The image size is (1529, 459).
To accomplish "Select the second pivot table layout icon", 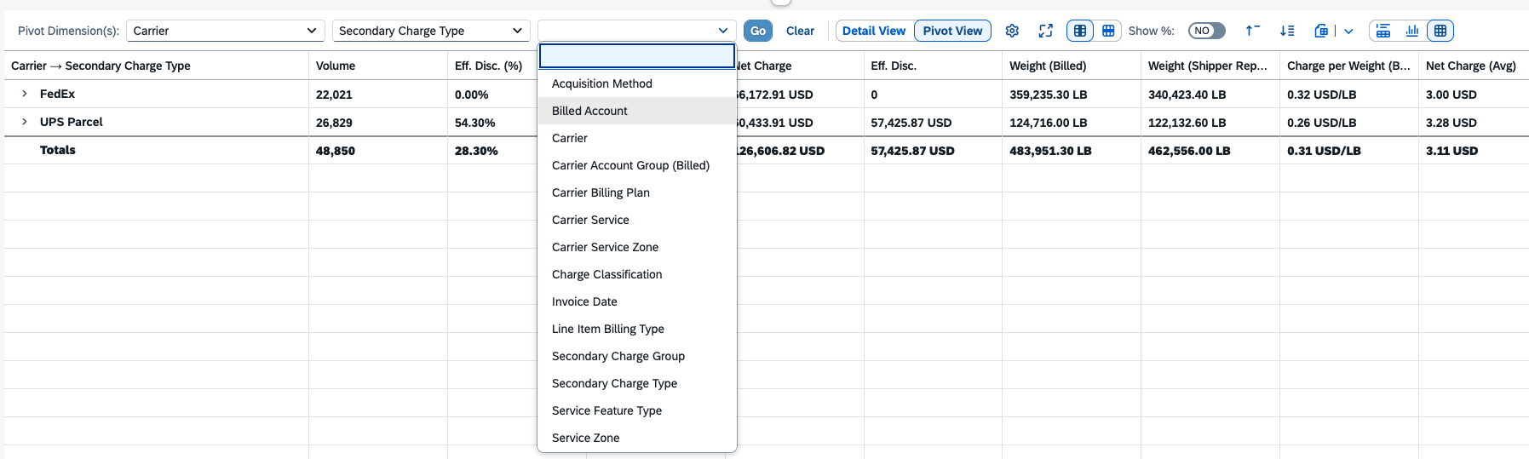I will pyautogui.click(x=1108, y=31).
